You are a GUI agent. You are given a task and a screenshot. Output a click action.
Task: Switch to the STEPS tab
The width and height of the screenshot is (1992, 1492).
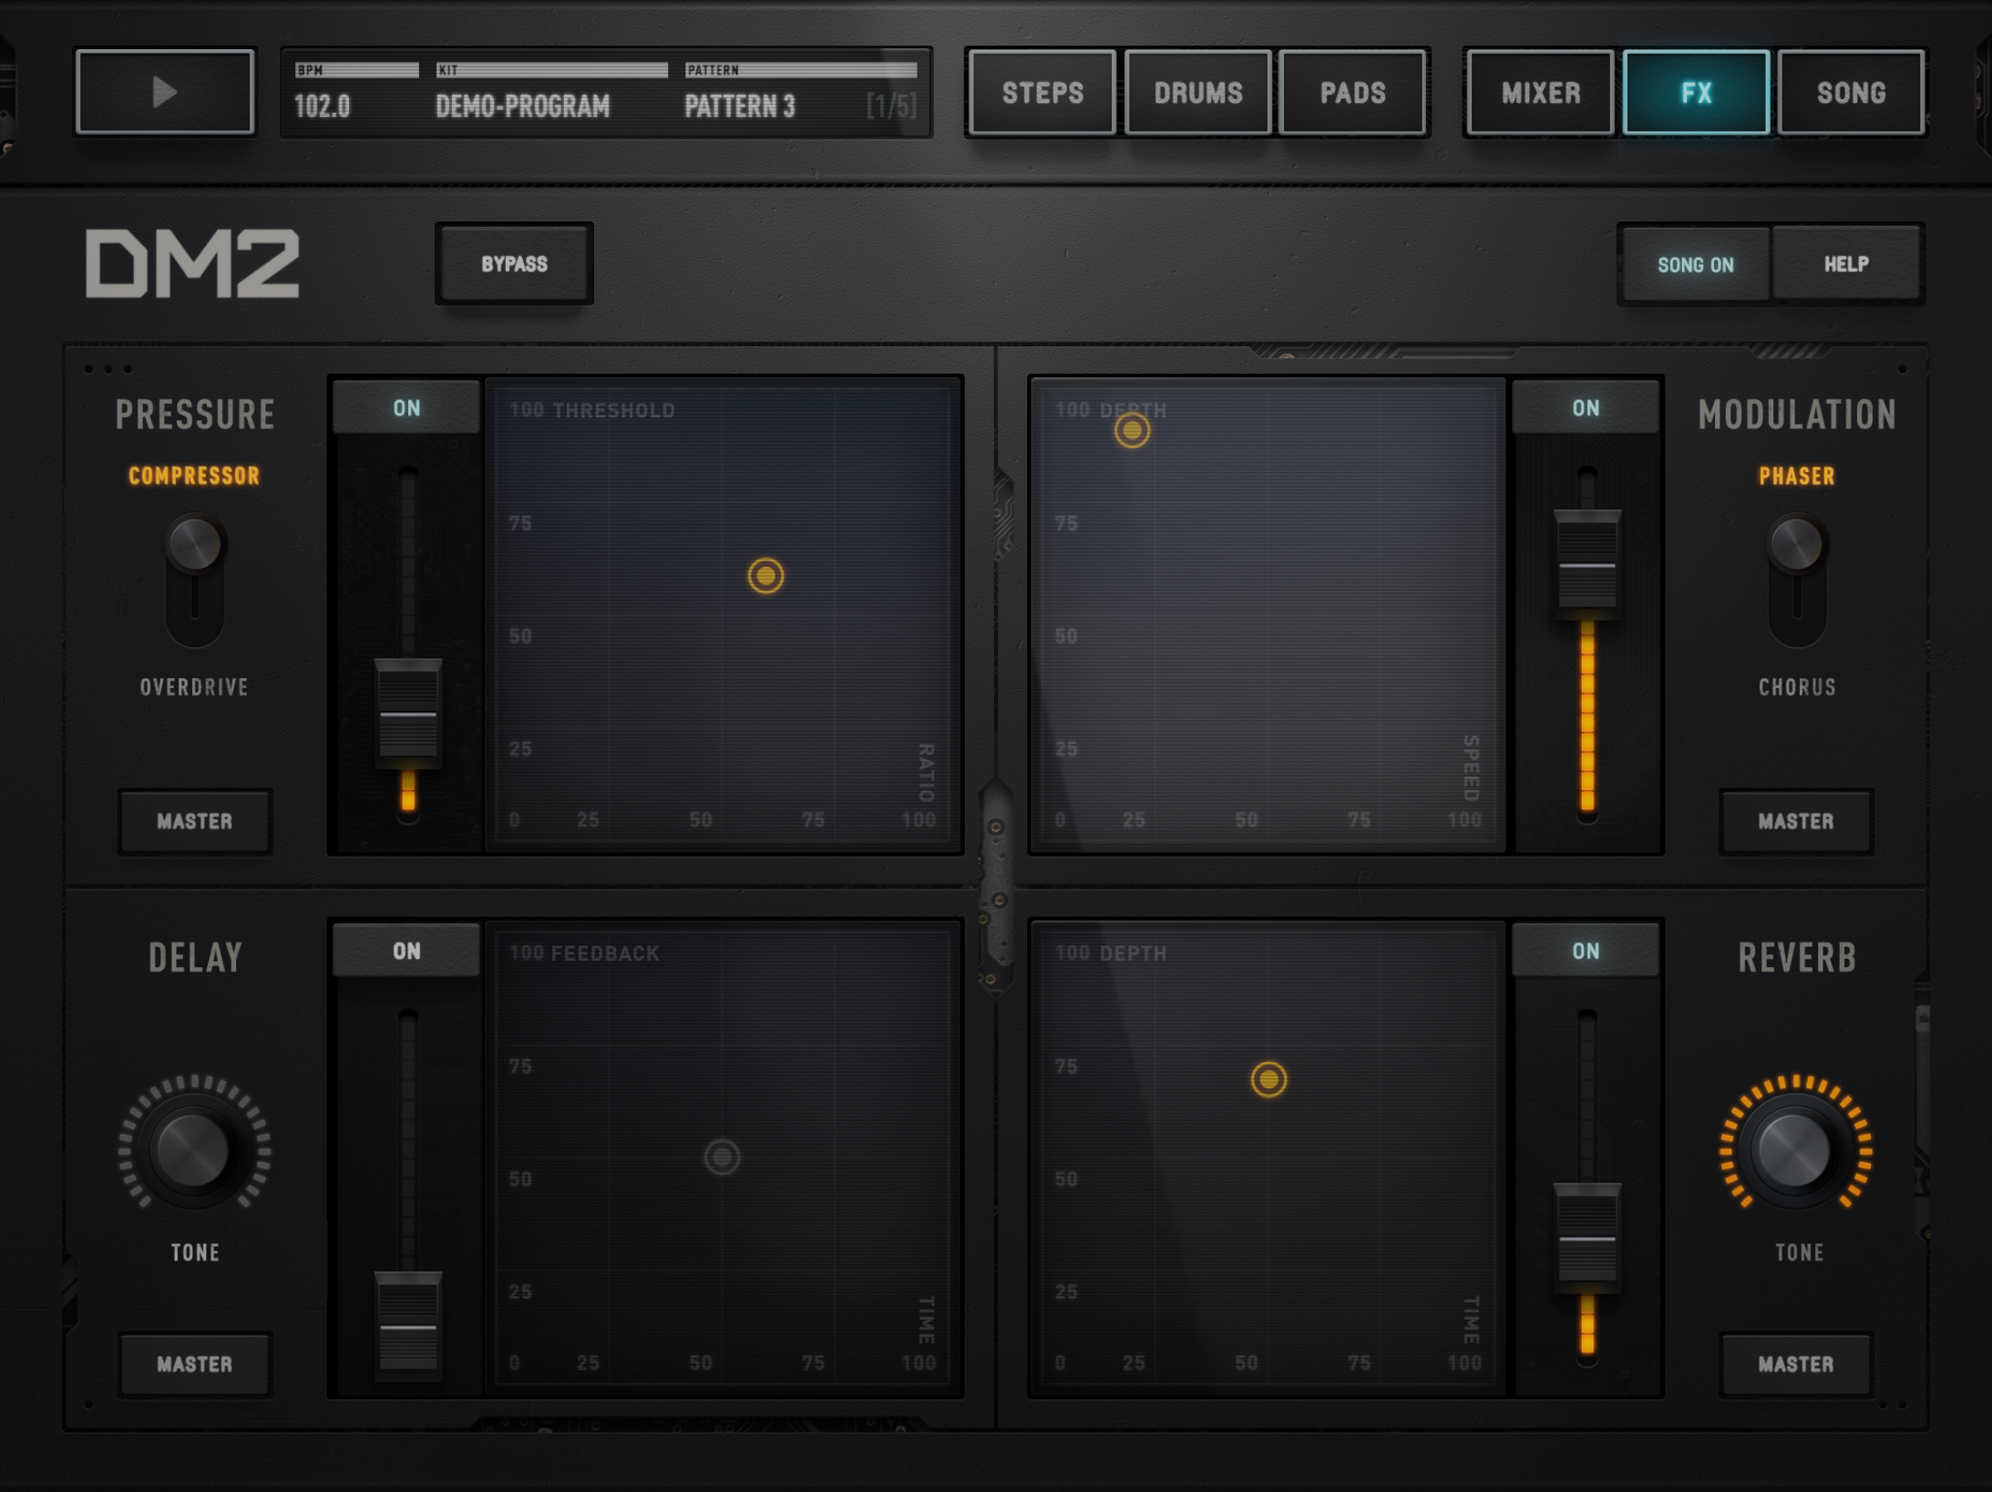click(x=1042, y=92)
